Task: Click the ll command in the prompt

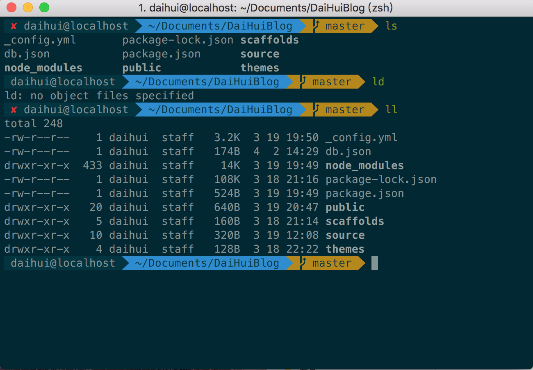Action: 391,109
